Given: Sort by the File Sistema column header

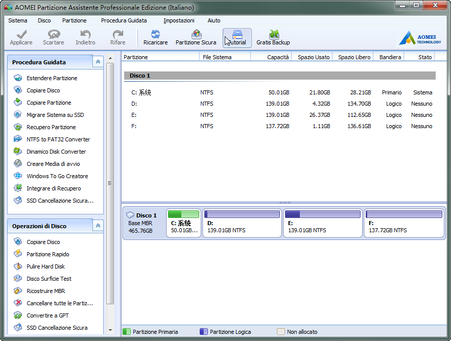Looking at the screenshot, I should [x=225, y=57].
